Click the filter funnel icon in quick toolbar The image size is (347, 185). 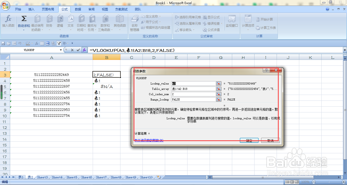pos(59,43)
